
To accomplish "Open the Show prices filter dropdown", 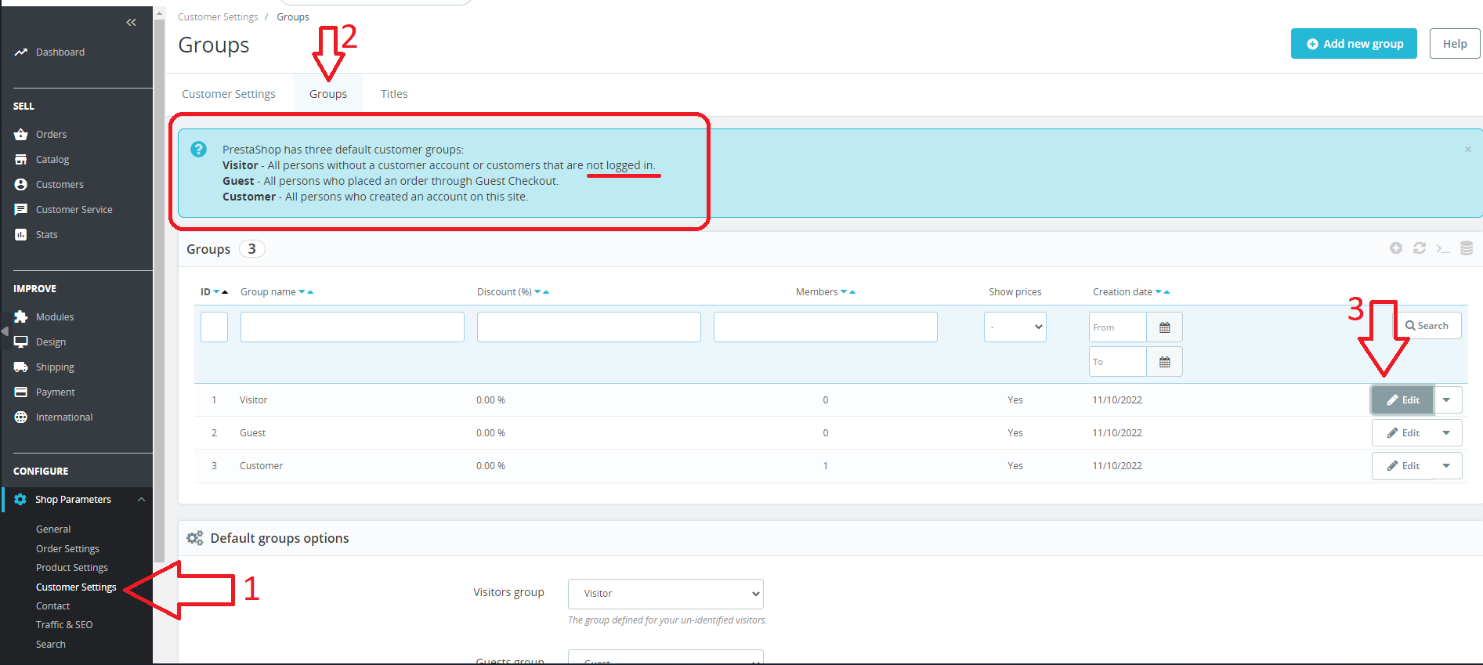I will (x=1015, y=327).
